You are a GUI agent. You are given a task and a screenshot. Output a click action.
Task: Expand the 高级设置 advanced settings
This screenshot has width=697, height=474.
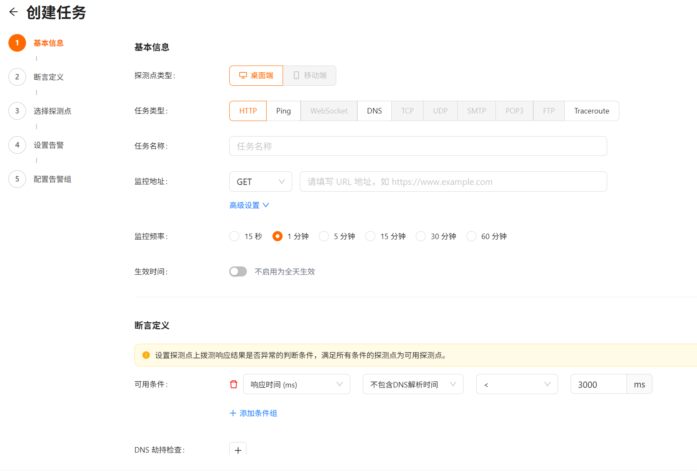[x=249, y=205]
